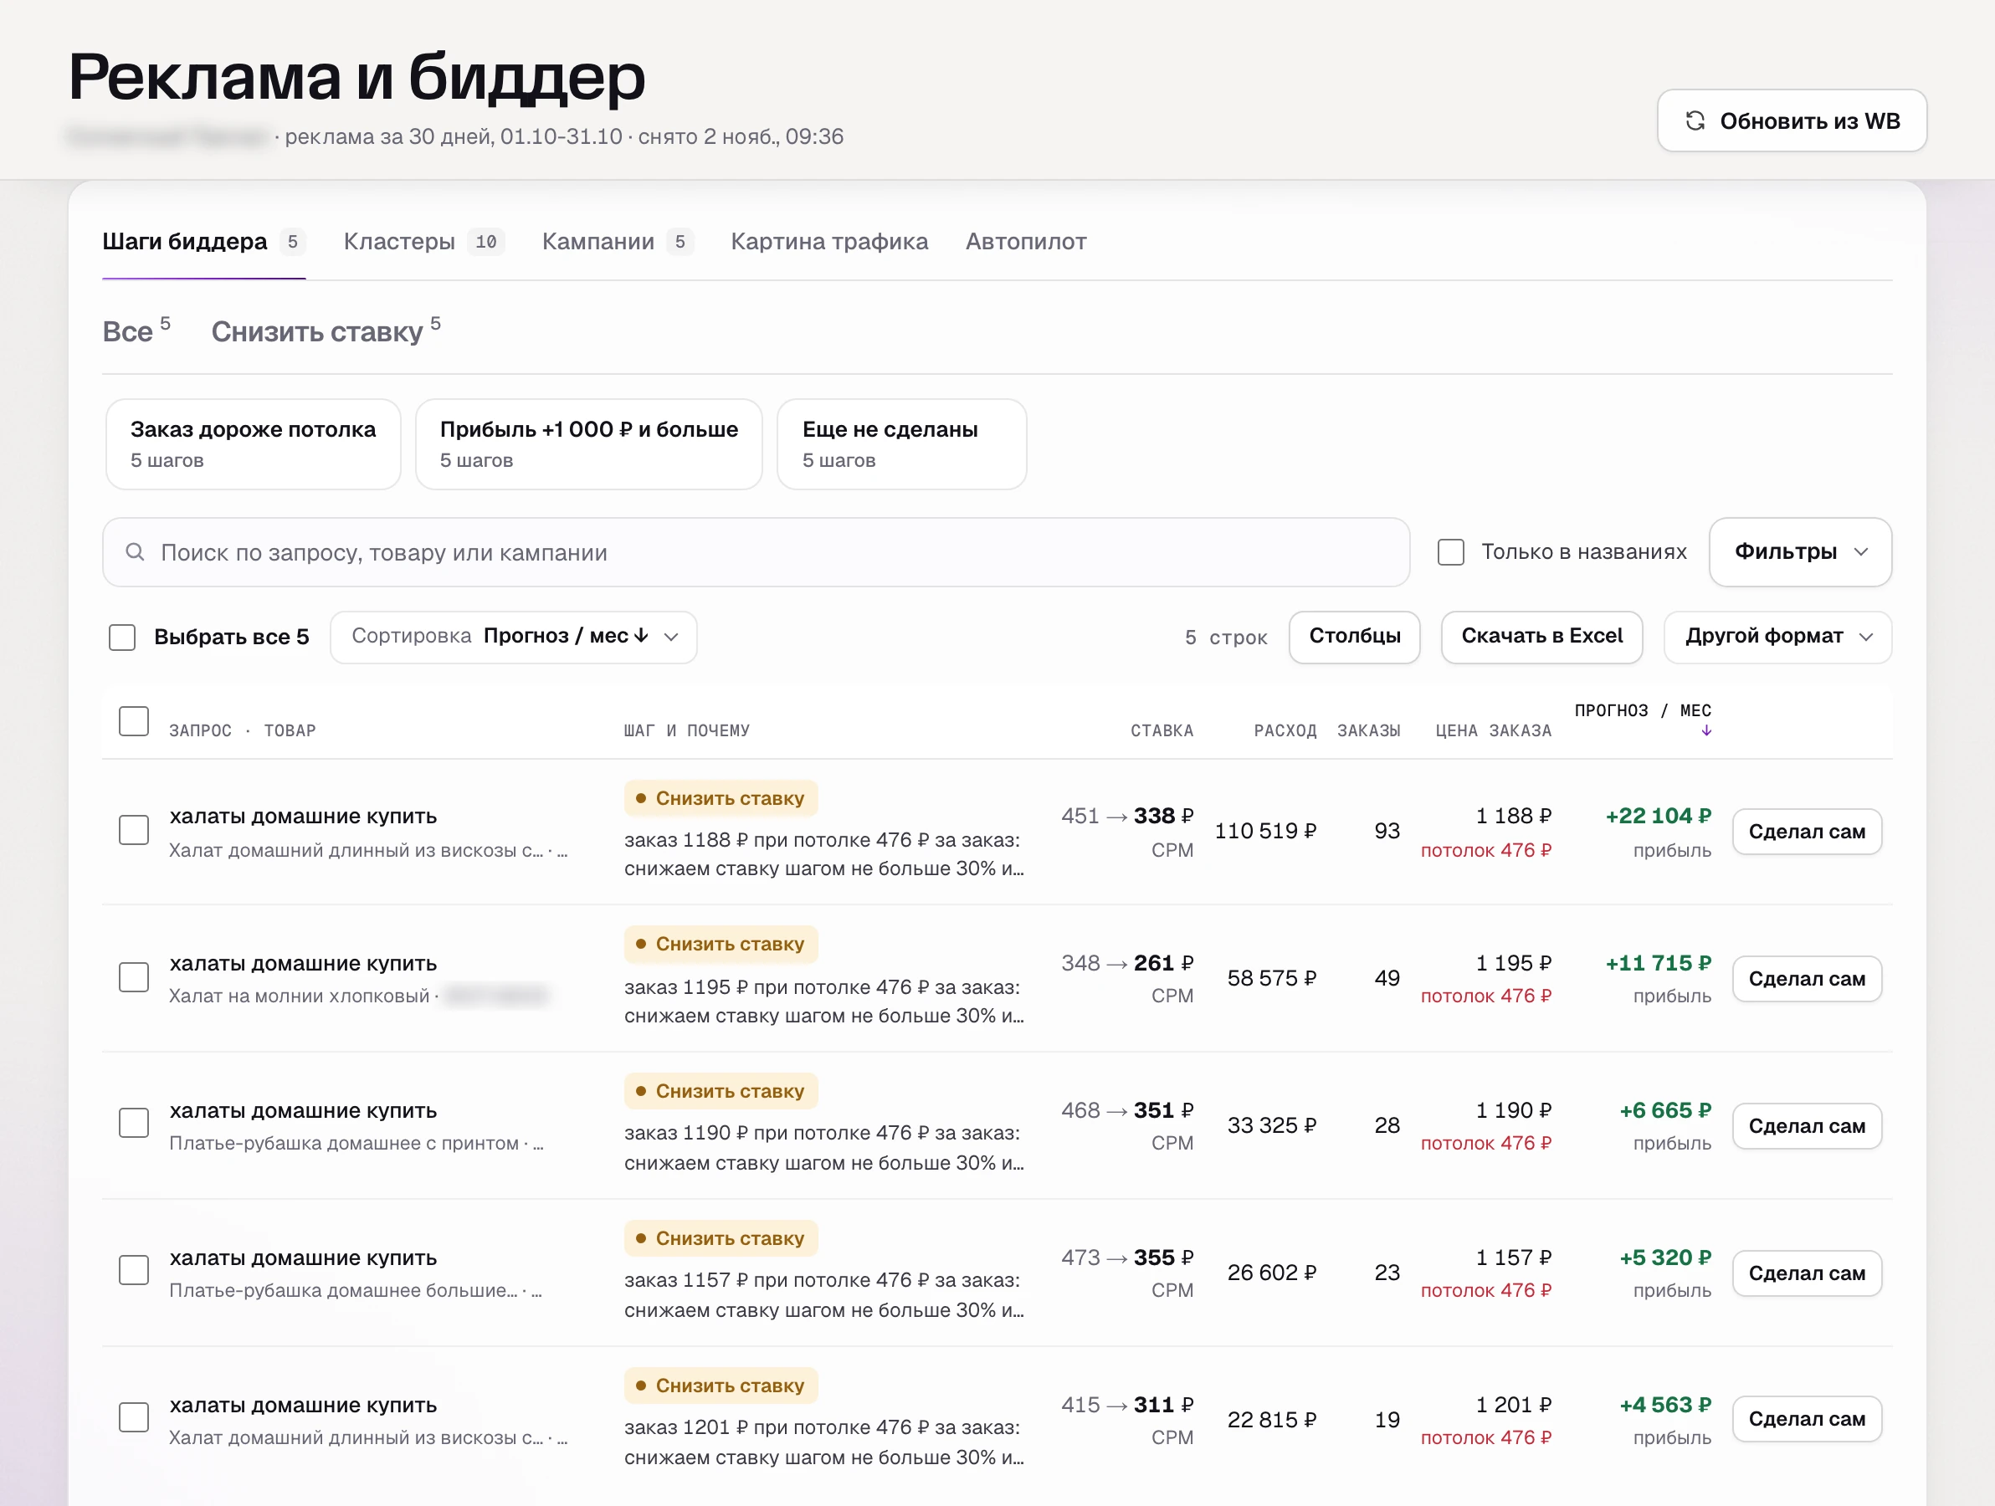Image resolution: width=1995 pixels, height=1506 pixels.
Task: Select the Еще не сделаны card
Action: [x=901, y=443]
